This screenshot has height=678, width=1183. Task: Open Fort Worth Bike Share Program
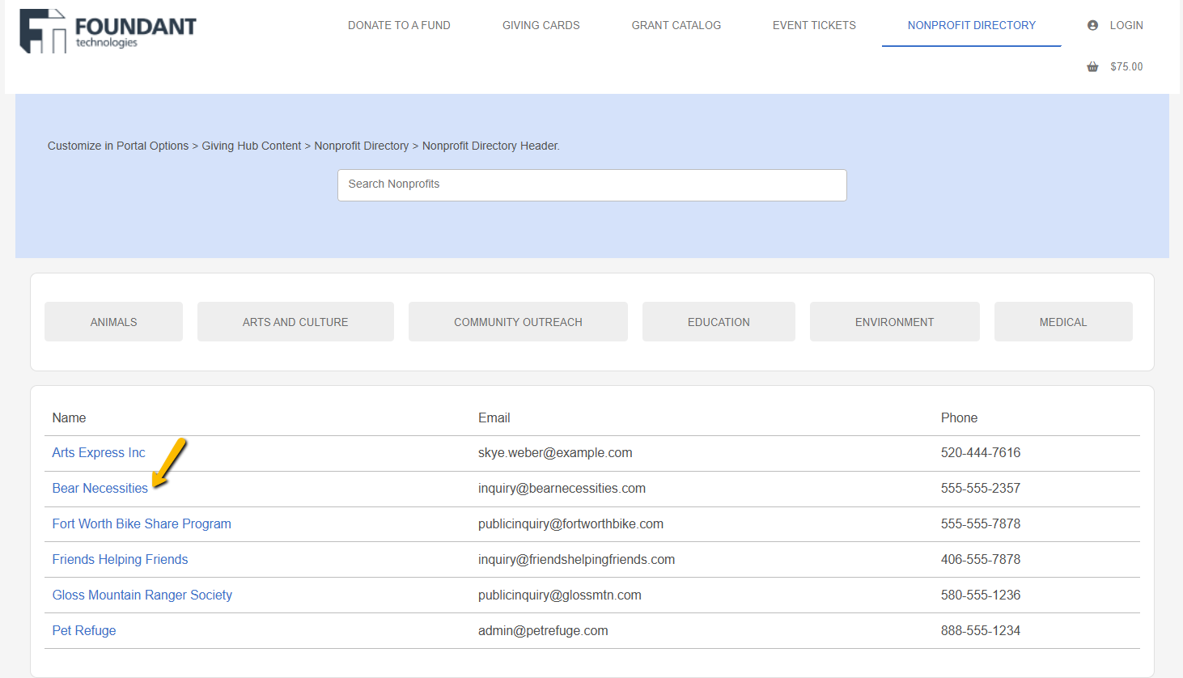click(x=142, y=524)
